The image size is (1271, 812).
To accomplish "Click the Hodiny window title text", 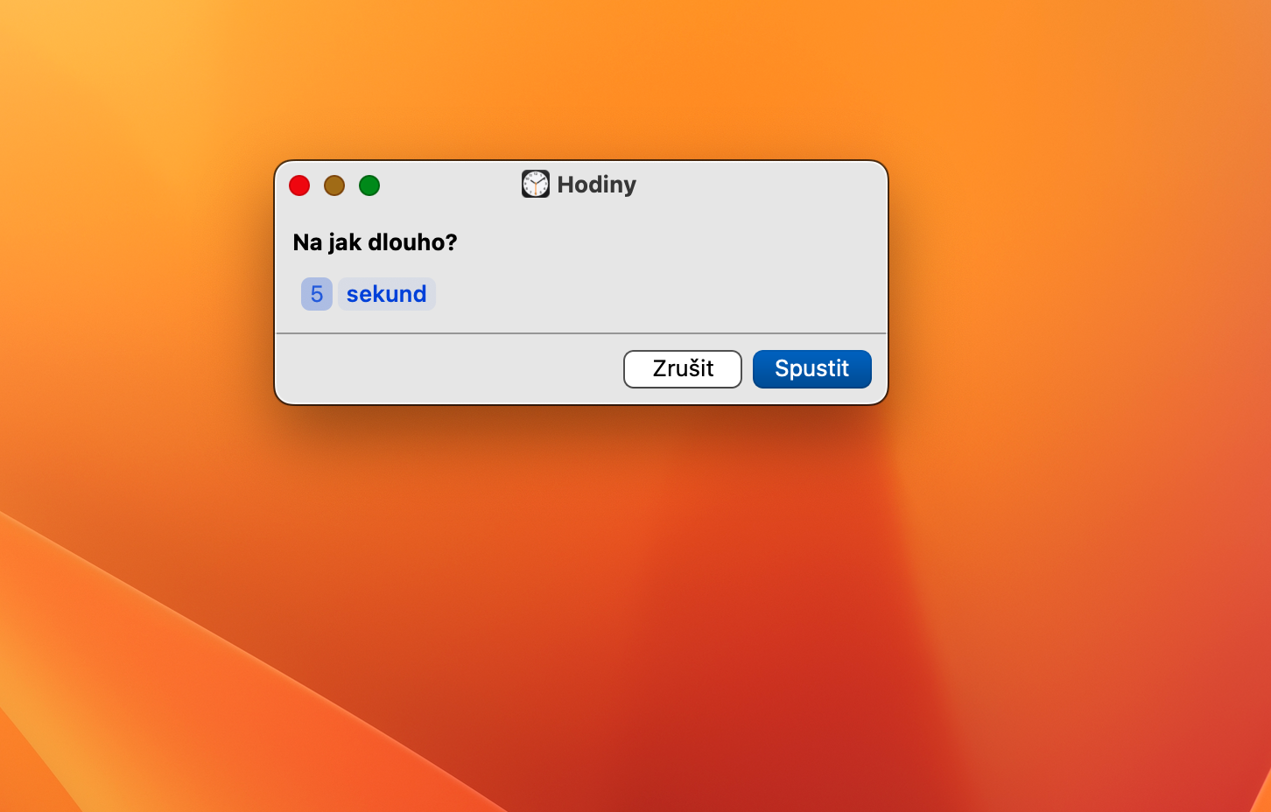I will click(x=597, y=185).
